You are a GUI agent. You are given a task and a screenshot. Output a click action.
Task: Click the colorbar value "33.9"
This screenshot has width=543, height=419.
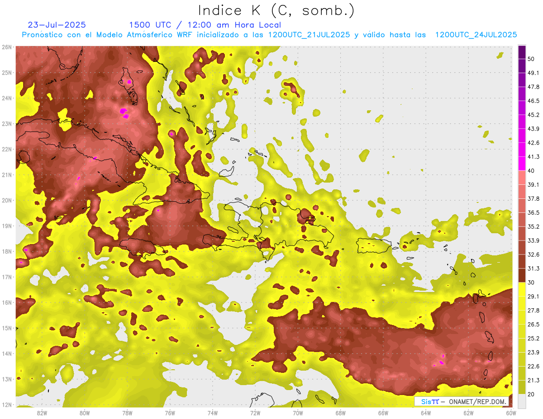click(x=533, y=240)
